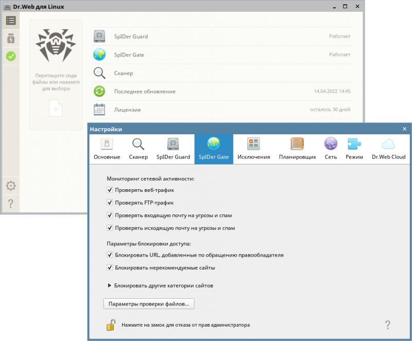412x341 pixels.
Task: Select the SpIDer Gate settings tab
Action: pos(214,149)
